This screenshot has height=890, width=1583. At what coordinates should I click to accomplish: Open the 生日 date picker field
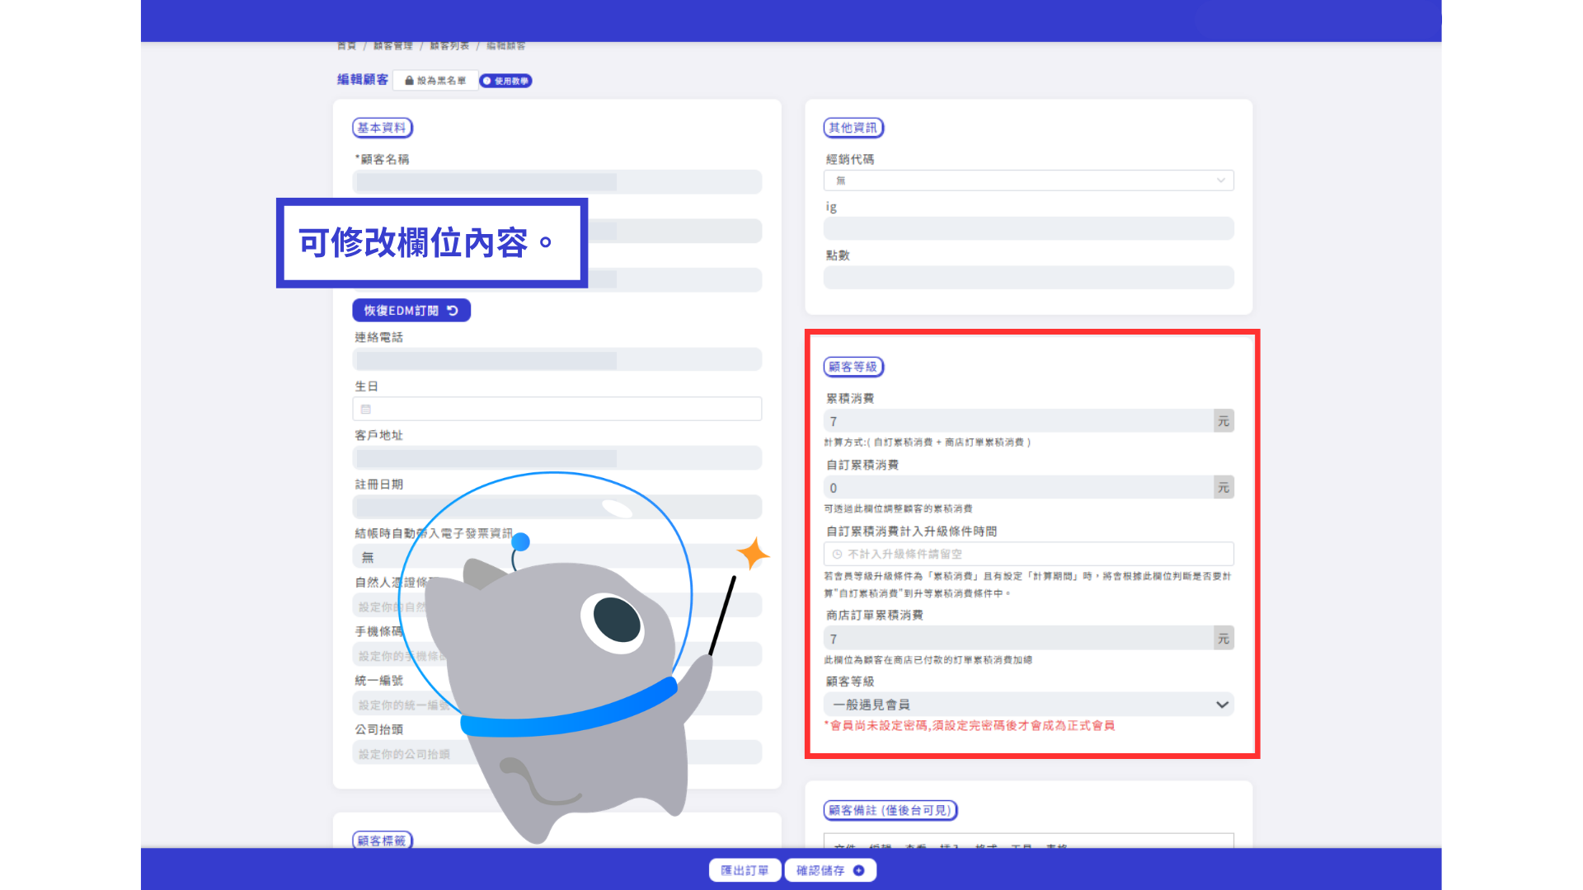pyautogui.click(x=557, y=409)
